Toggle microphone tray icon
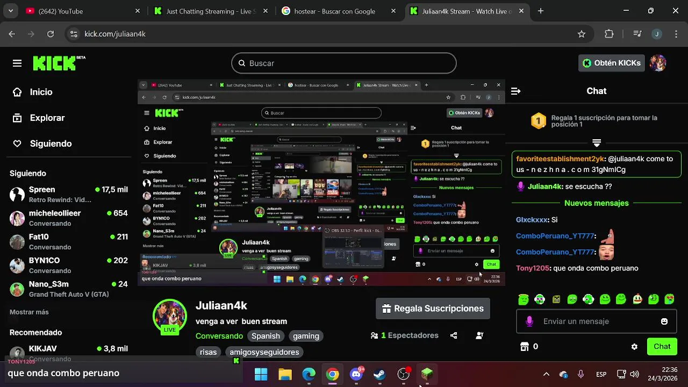Viewport: 688px width, 387px height. pos(581,374)
